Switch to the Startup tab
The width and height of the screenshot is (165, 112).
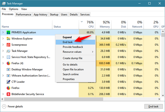[54, 14]
